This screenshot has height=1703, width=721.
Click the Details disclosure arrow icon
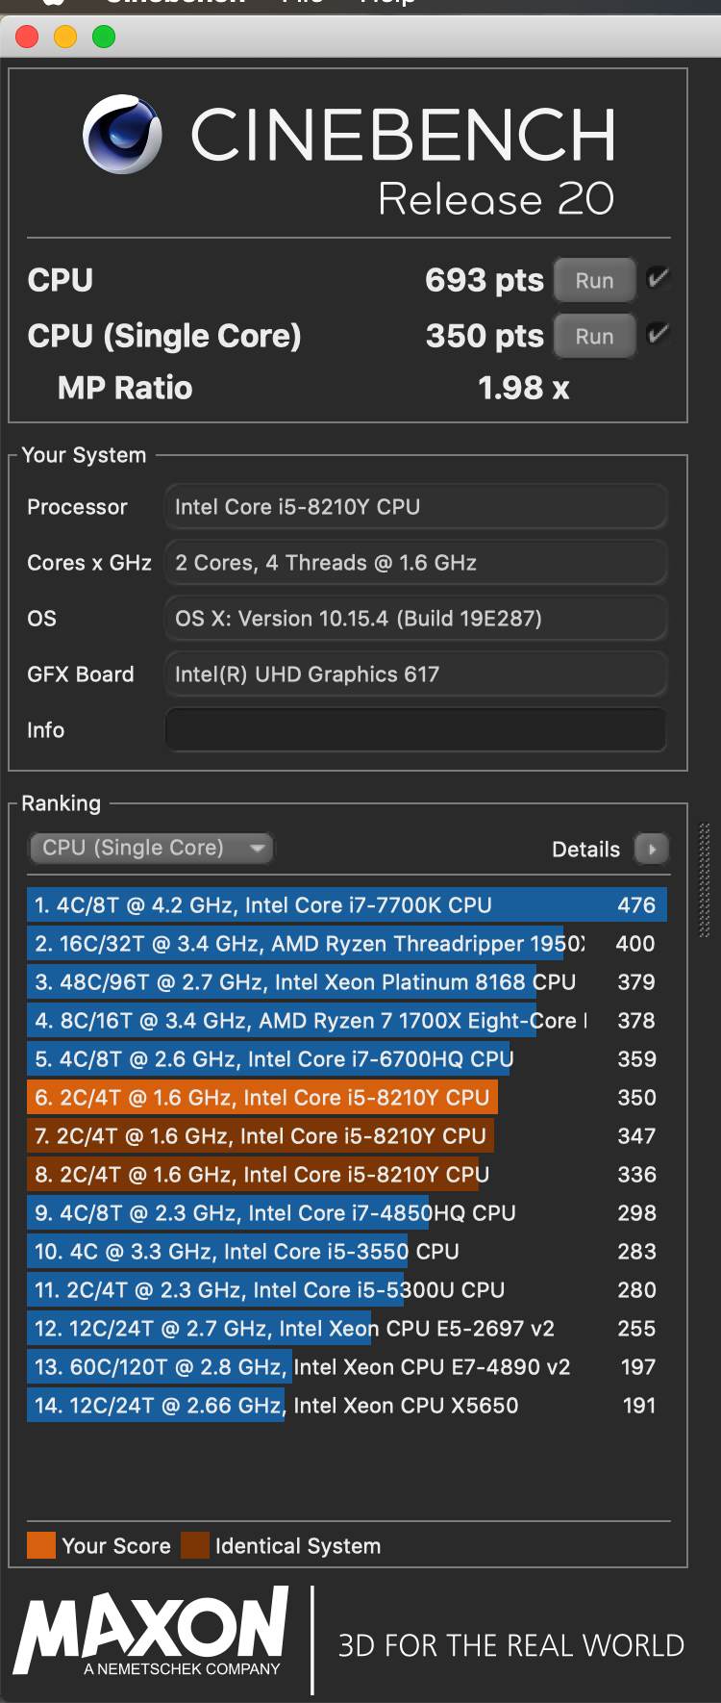coord(652,850)
